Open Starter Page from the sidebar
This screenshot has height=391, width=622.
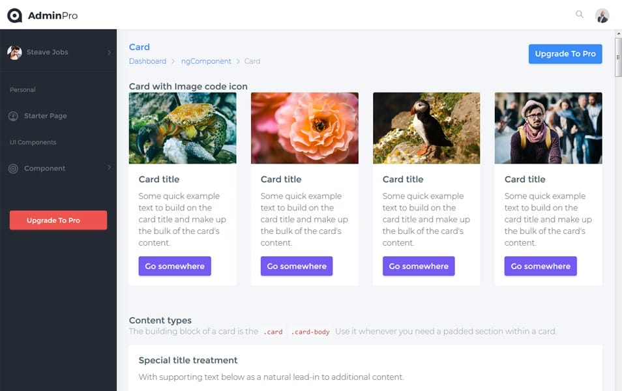point(45,116)
